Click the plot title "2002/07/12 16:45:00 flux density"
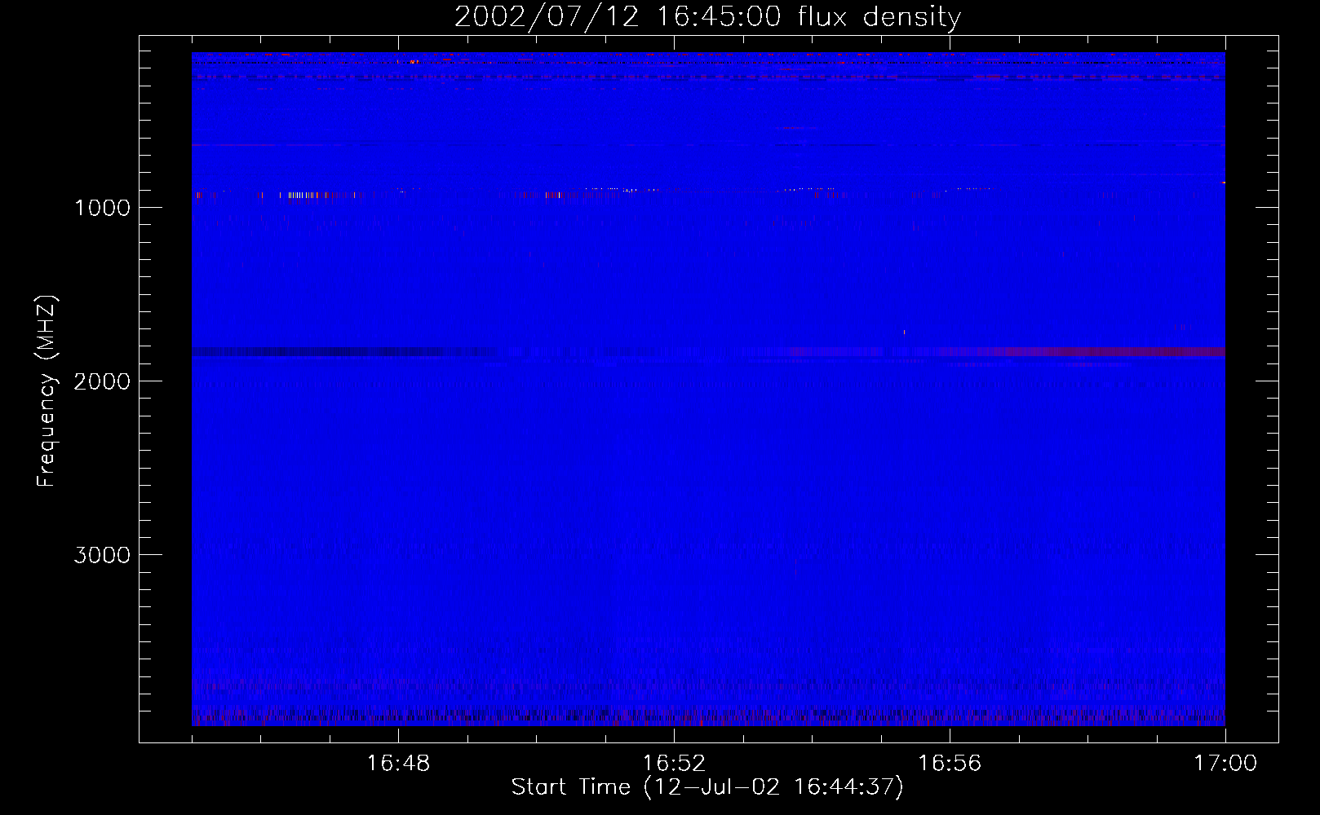Image resolution: width=1320 pixels, height=815 pixels. 707,16
